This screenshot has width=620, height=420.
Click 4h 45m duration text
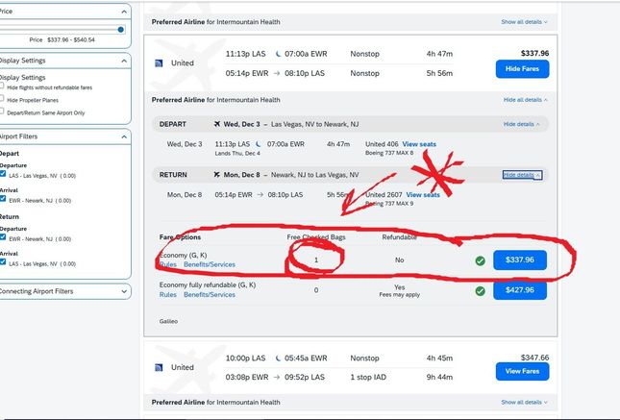[x=439, y=358]
